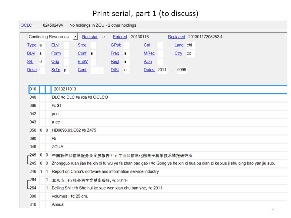Viewport: 291px width, 218px height.
Task: Edit the Type value 'a'
Action: [42, 45]
